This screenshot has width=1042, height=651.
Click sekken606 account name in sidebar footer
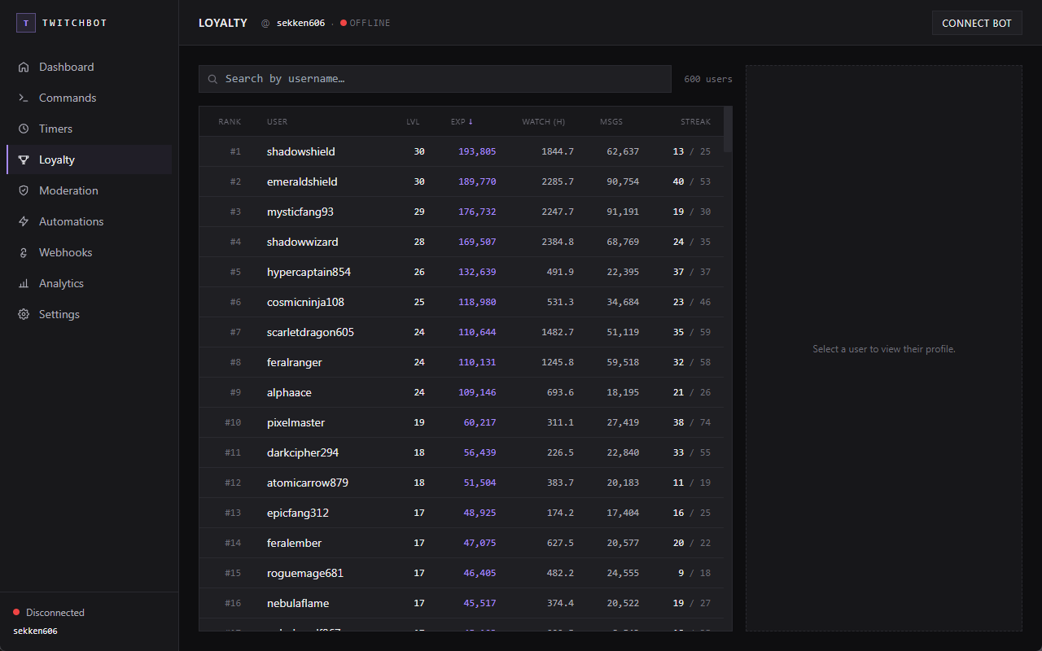pyautogui.click(x=35, y=631)
